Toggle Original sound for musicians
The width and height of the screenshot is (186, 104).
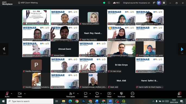[x=136, y=3]
